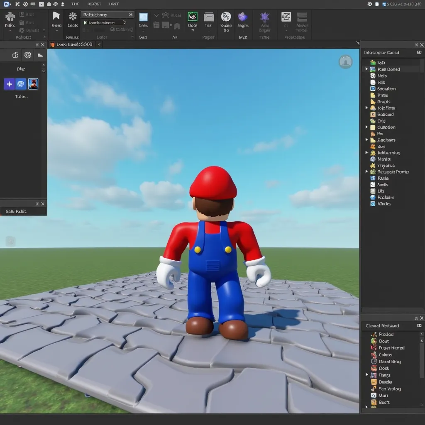Click the clock icon in the title bar
425x425 pixels.
(x=25, y=4)
